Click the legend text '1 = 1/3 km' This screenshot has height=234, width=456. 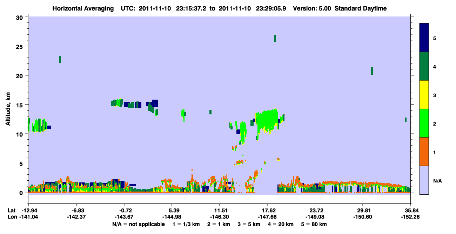click(186, 224)
